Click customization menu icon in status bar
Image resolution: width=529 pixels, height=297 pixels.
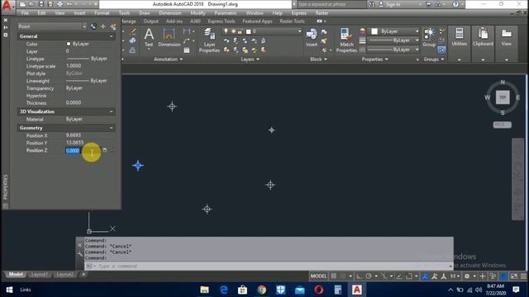pyautogui.click(x=523, y=276)
